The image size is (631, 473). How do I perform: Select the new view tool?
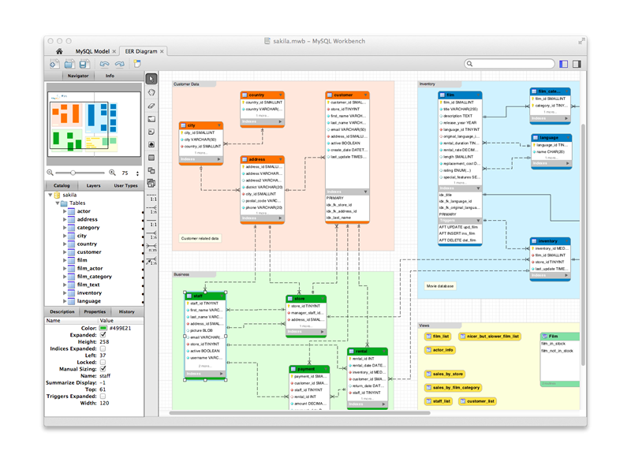click(151, 170)
